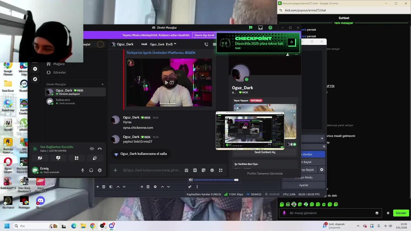View full profile via Profilin Tamamını Görüntüle
This screenshot has height=231, width=411.
tap(265, 174)
